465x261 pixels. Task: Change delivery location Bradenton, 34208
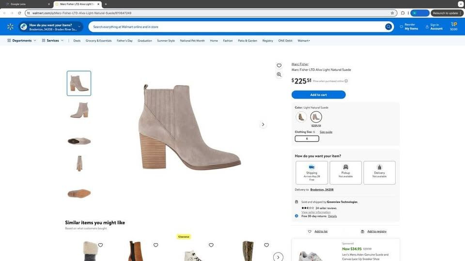(x=322, y=189)
